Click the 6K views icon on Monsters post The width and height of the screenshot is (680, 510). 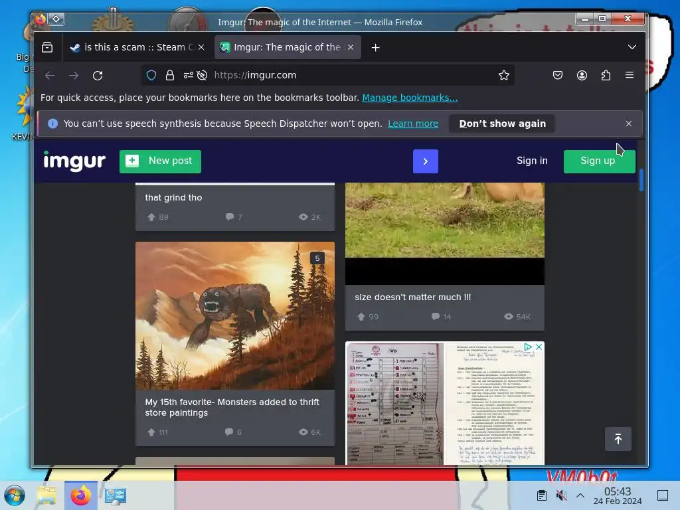point(303,432)
